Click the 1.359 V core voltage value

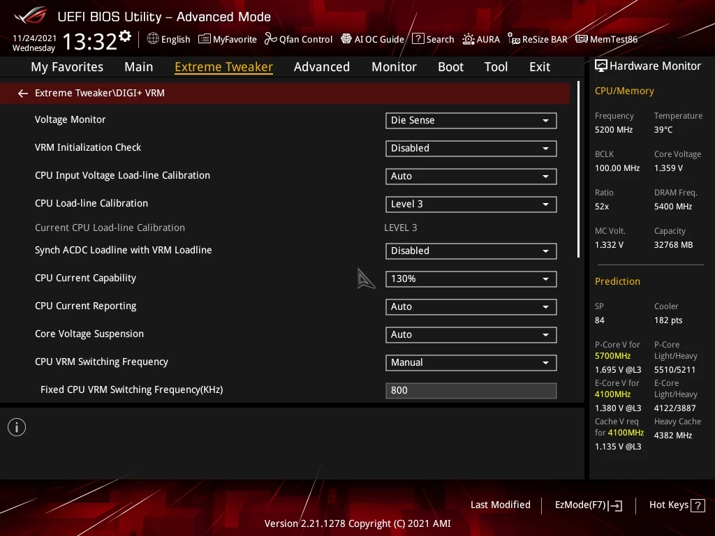pyautogui.click(x=668, y=167)
